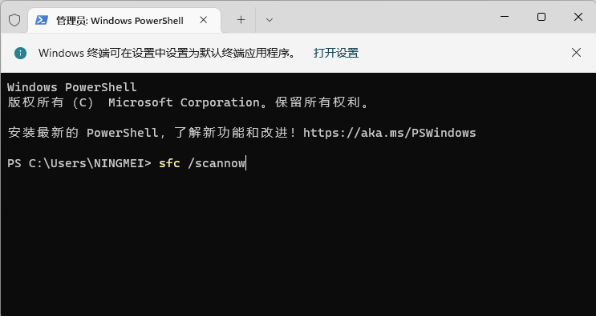Viewport: 596px width, 316px height.
Task: Click the blue info icon in notification bar
Action: click(21, 53)
